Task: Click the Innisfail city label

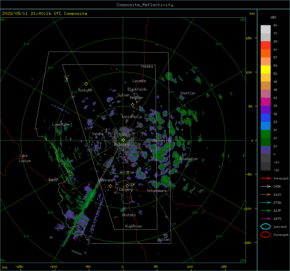Action: (x=130, y=117)
